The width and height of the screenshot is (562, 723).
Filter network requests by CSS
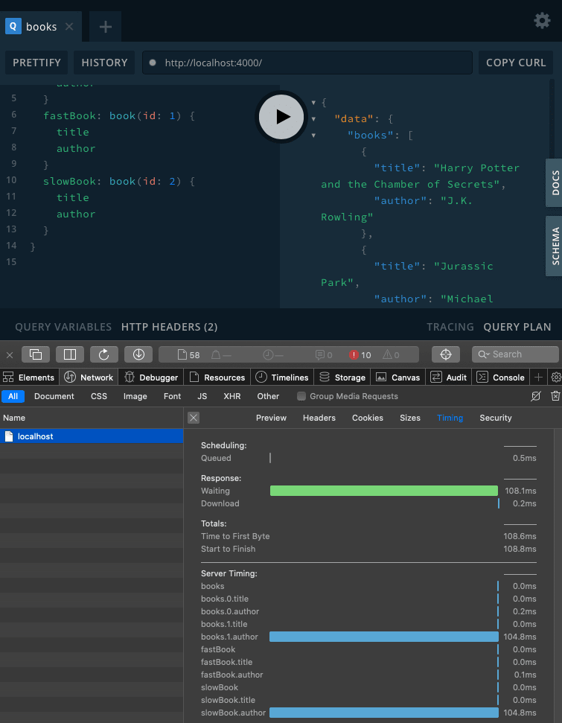[x=99, y=396]
